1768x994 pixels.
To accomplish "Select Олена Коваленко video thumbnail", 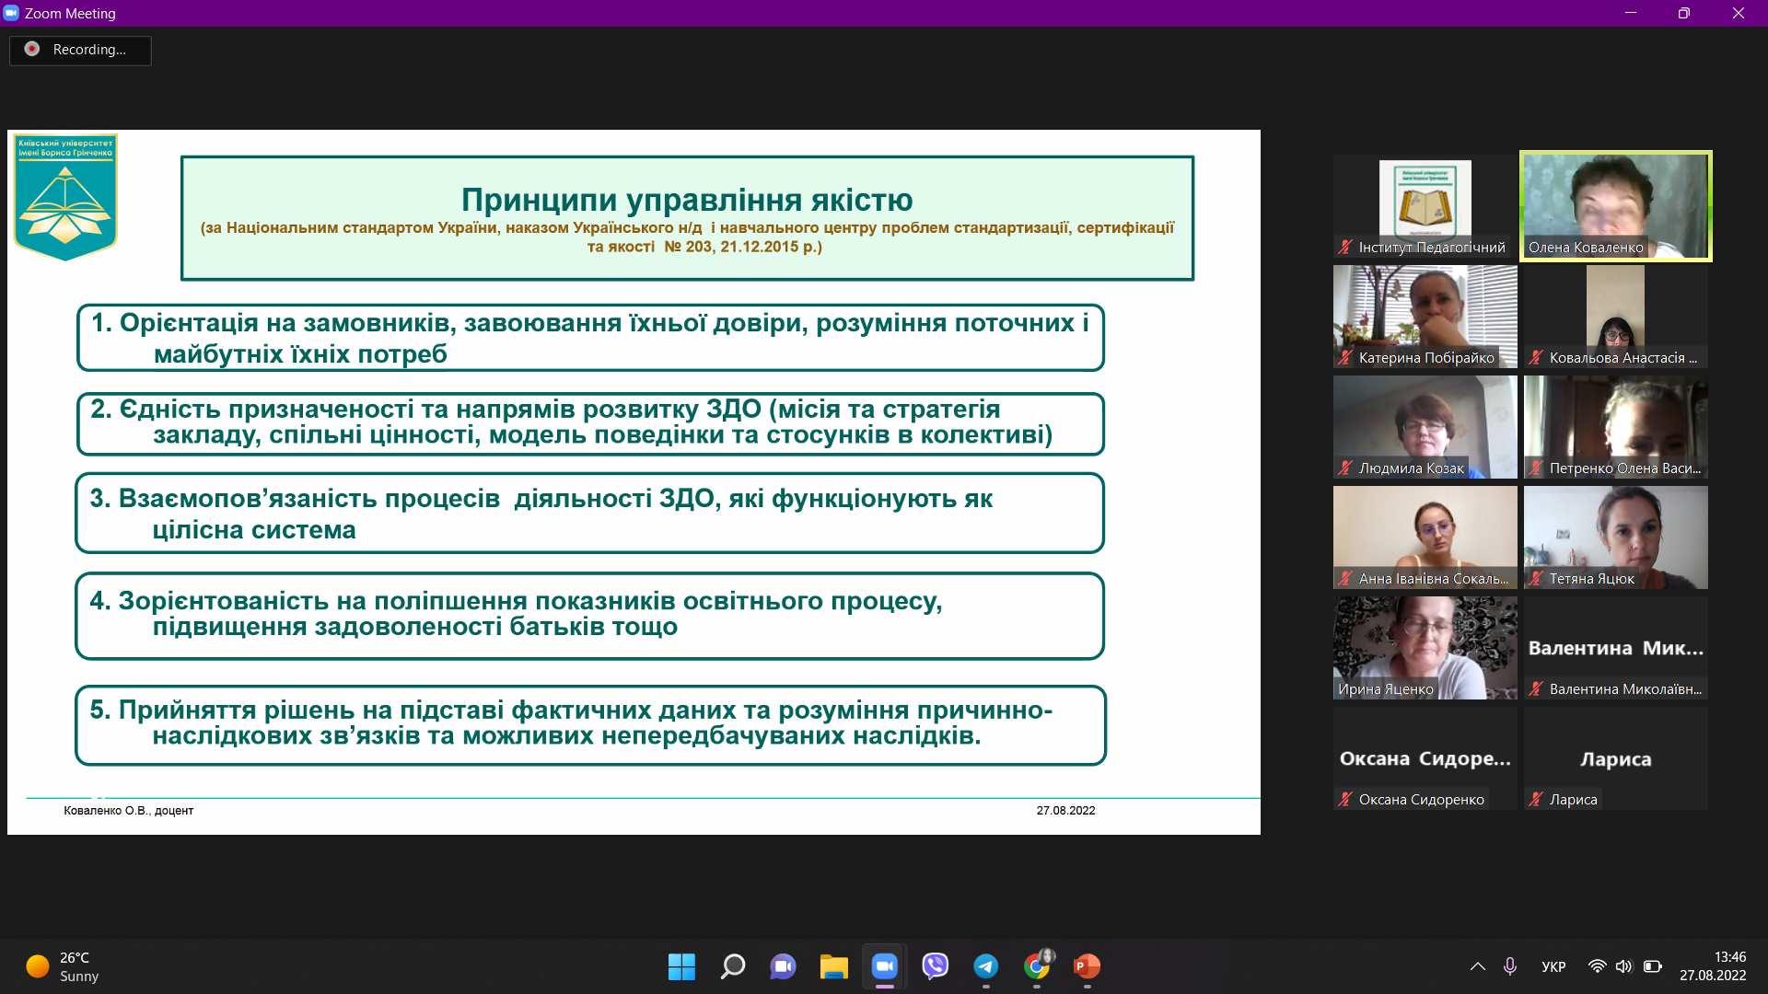I will (1615, 205).
